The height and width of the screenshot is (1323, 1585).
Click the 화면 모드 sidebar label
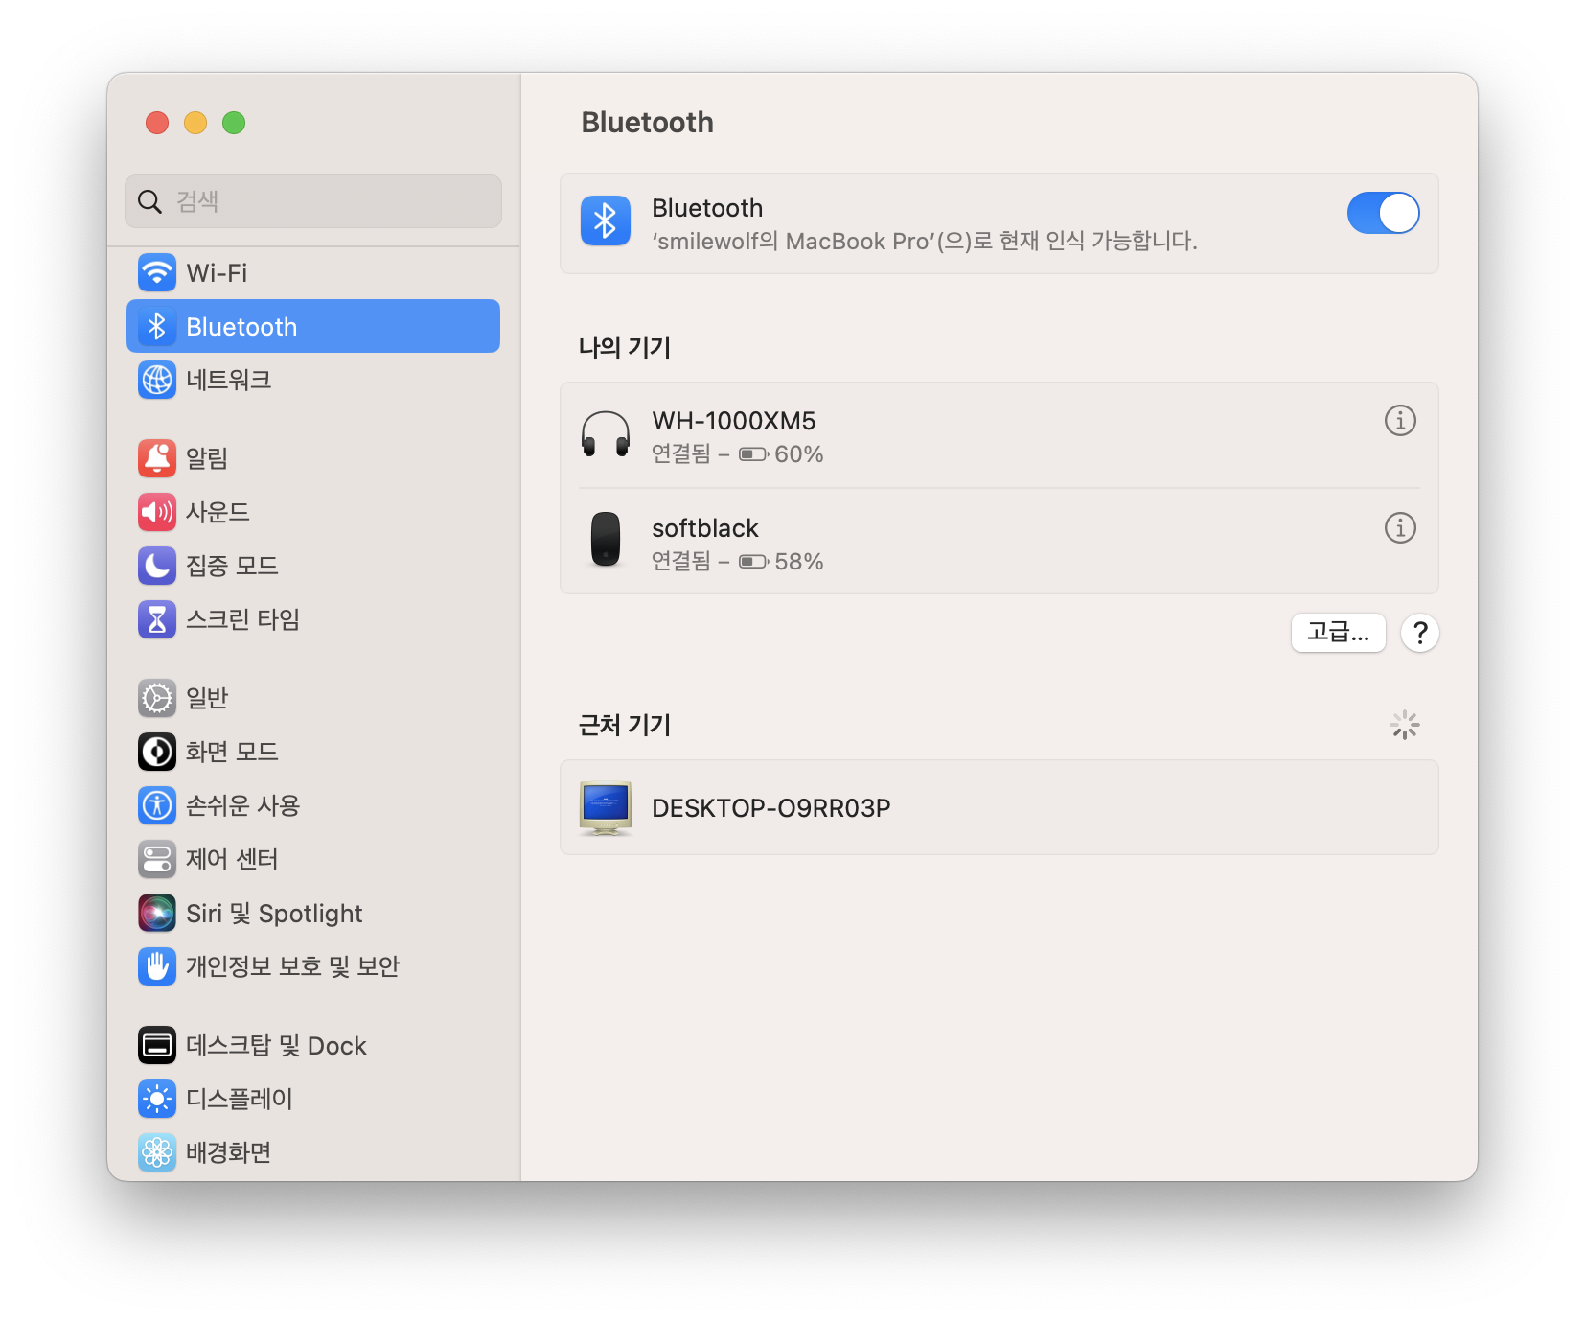tap(232, 752)
